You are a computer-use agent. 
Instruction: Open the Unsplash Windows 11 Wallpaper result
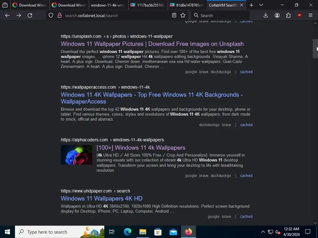(x=152, y=44)
